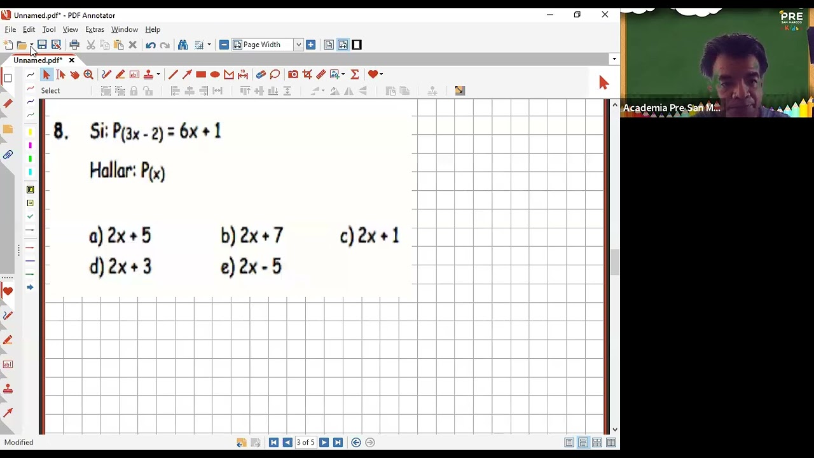Pick the green marker swatch
Image resolution: width=814 pixels, height=458 pixels.
pyautogui.click(x=30, y=159)
